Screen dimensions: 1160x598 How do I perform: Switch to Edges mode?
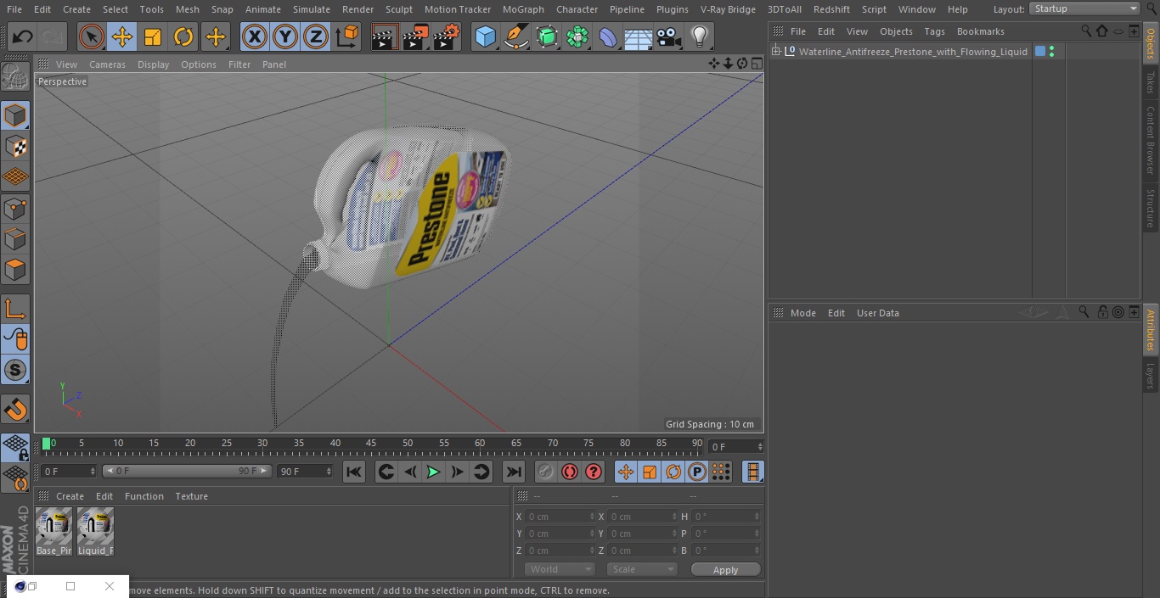[15, 239]
